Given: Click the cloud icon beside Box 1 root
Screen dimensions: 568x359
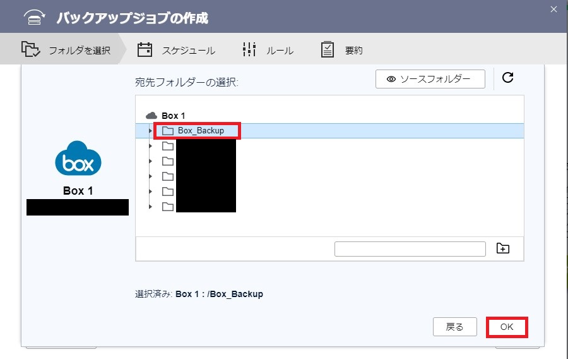Looking at the screenshot, I should [151, 116].
